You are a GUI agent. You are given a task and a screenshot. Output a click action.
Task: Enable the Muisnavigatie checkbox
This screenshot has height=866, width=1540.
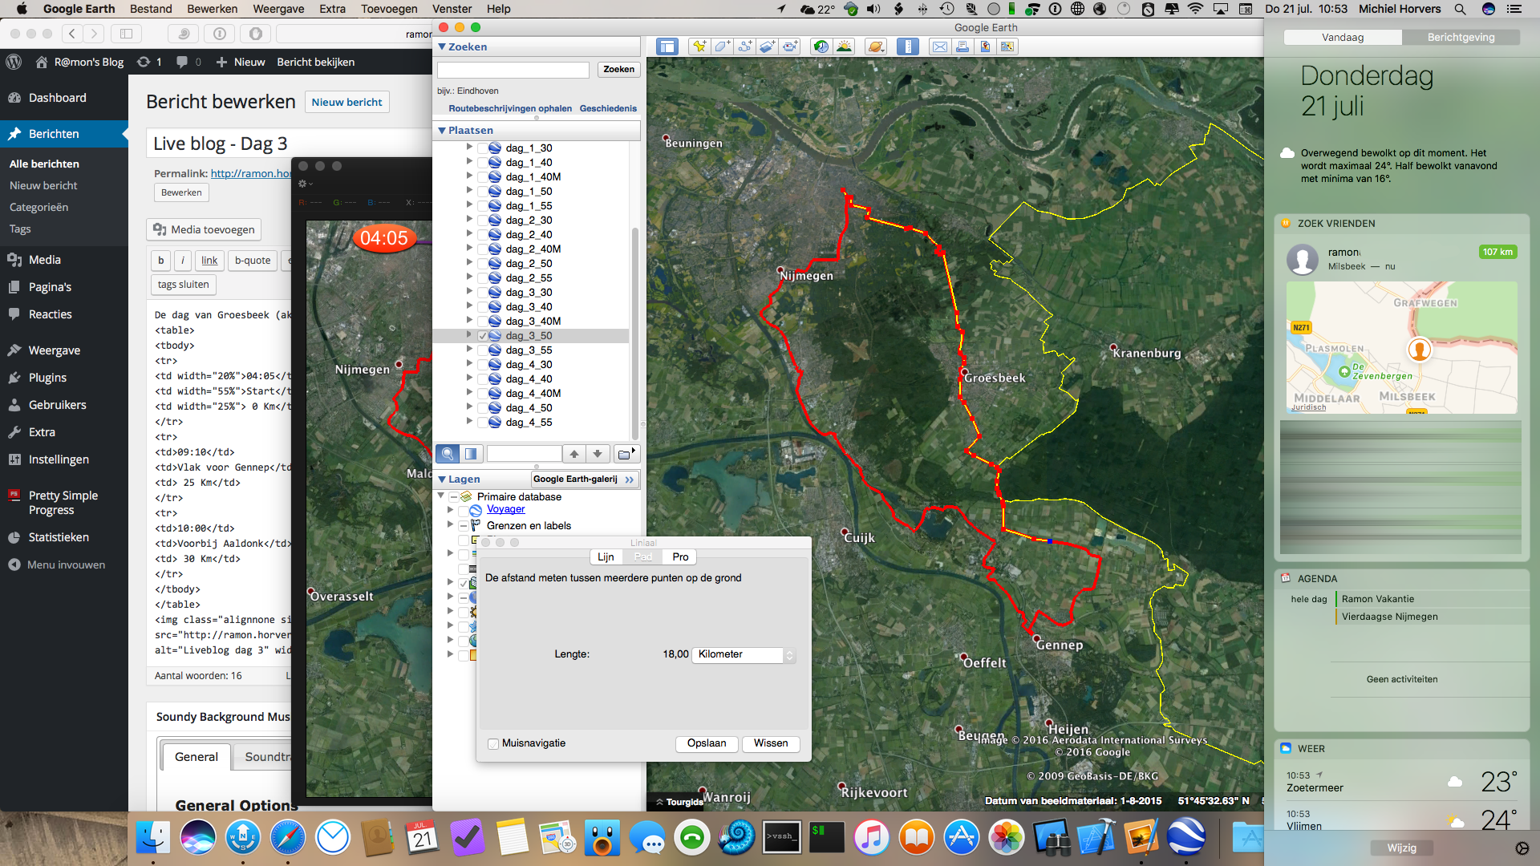[493, 743]
